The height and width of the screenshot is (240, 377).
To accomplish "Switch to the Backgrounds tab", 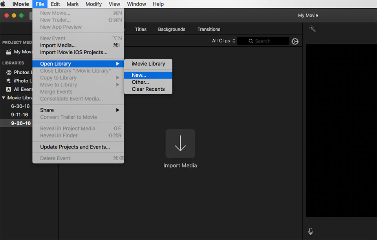I will pyautogui.click(x=172, y=29).
